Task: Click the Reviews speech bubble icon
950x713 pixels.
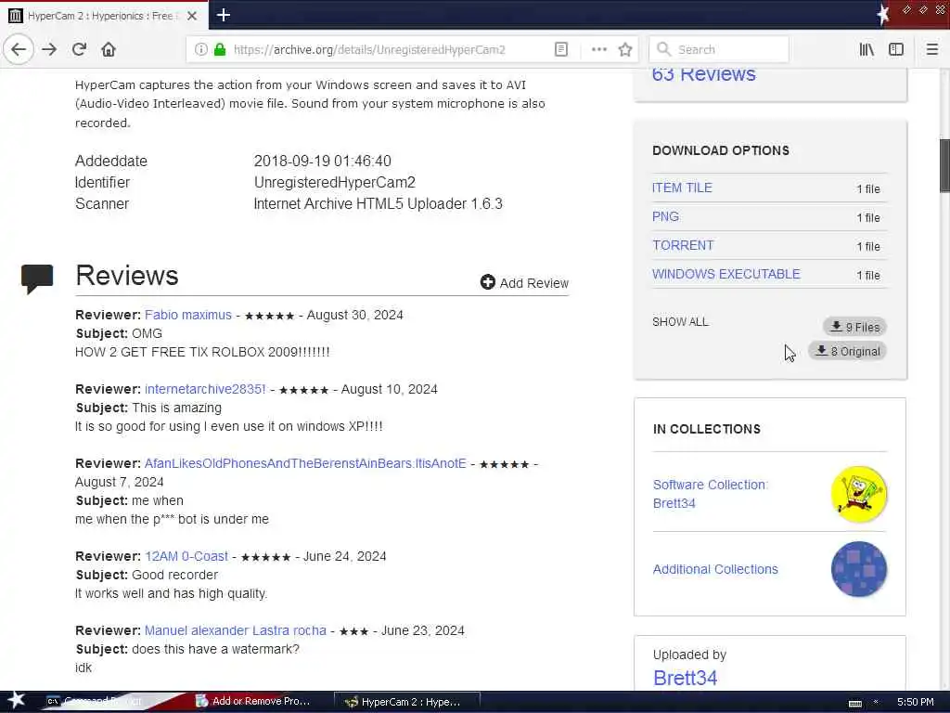Action: pyautogui.click(x=37, y=279)
